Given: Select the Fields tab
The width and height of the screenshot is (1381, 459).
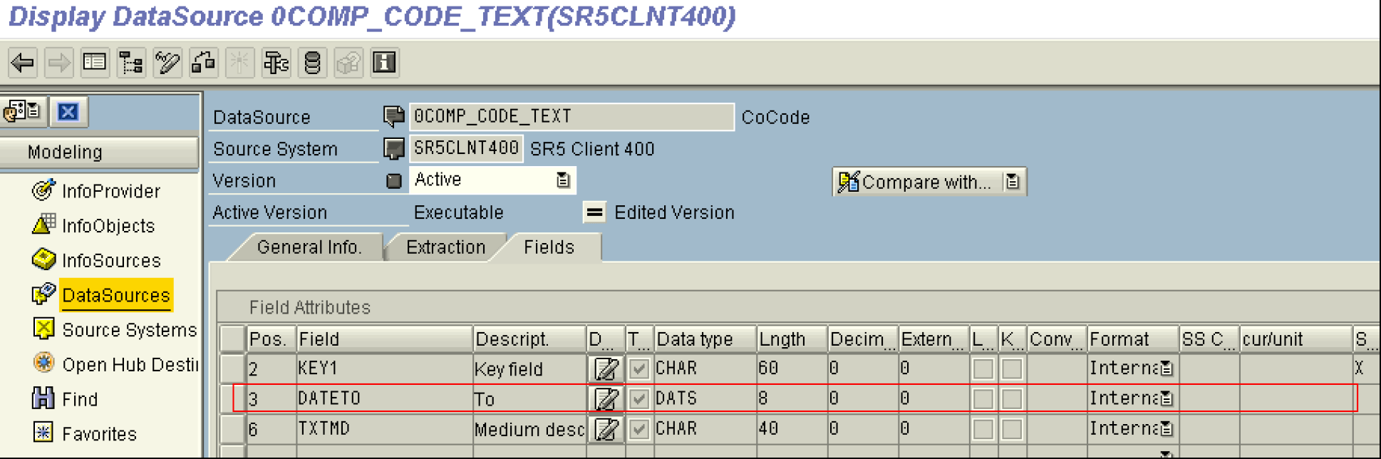Looking at the screenshot, I should point(549,247).
